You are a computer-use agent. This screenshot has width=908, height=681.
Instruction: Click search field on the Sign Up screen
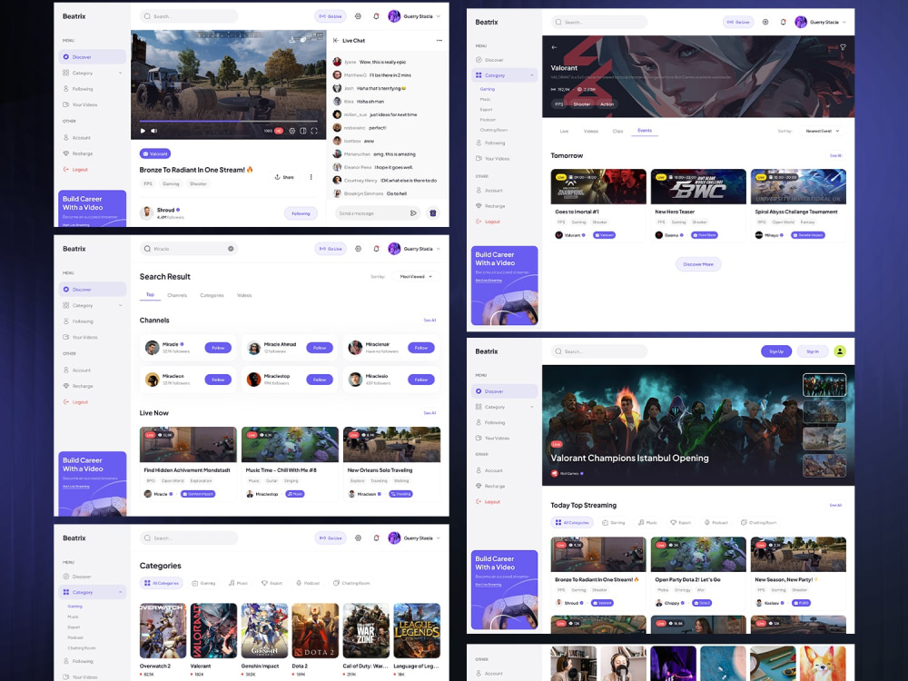click(x=598, y=350)
